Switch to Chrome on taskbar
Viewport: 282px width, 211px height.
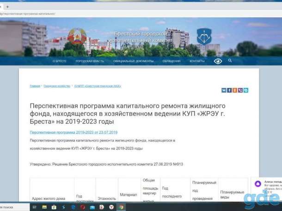tap(121, 207)
